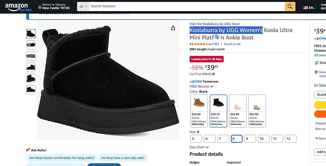
Task: Open the All search category dropdown
Action: [x=83, y=6]
